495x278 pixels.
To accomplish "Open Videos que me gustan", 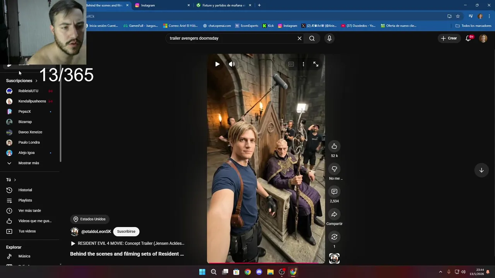I will point(30,221).
